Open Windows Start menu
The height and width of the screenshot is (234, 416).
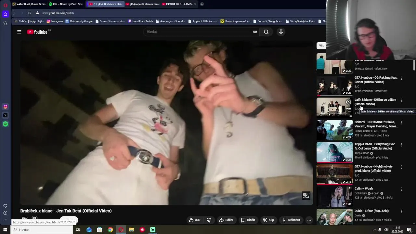5,230
